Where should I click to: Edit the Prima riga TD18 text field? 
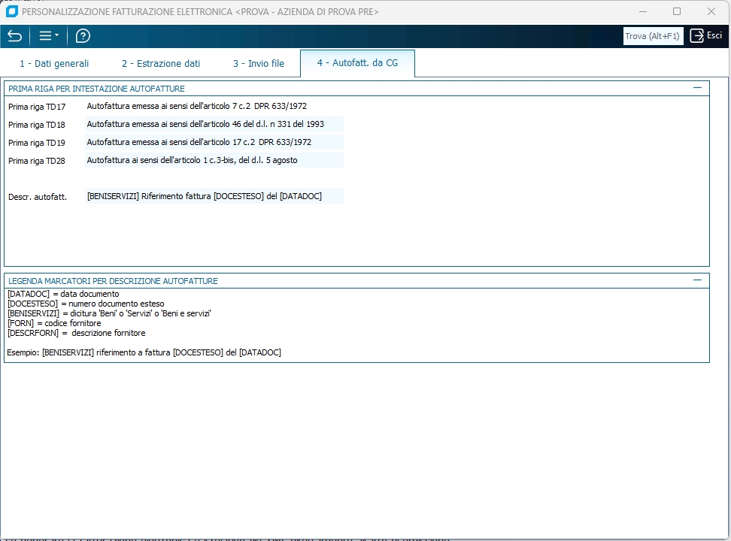(214, 125)
